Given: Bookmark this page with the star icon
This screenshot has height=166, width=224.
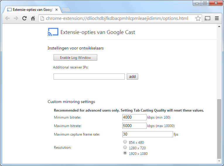Looking at the screenshot, I should pyautogui.click(x=198, y=18).
